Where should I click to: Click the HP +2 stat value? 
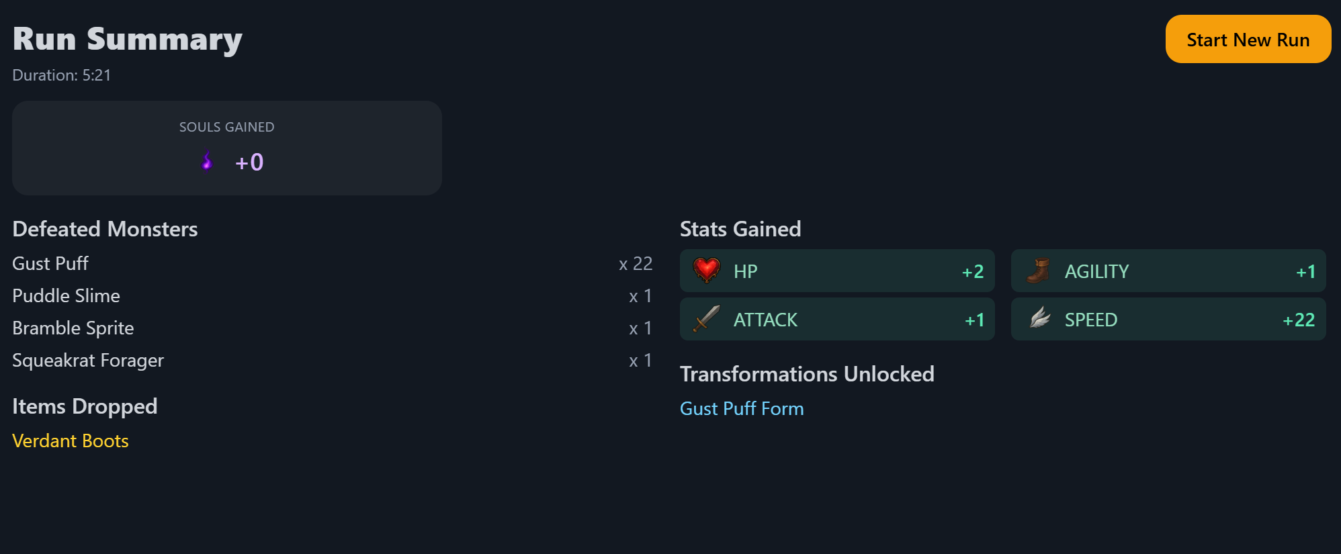pos(972,271)
